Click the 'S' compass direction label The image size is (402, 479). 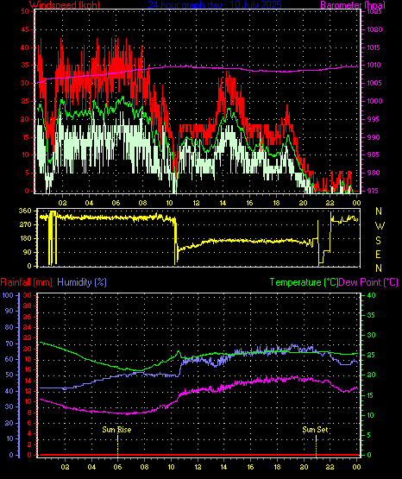point(378,241)
